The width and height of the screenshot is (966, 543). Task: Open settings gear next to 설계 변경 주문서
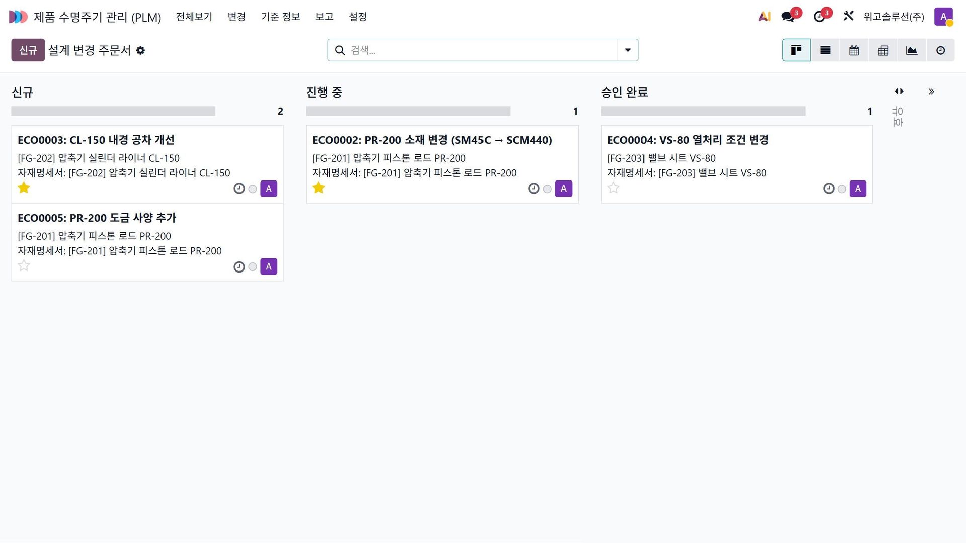(140, 50)
